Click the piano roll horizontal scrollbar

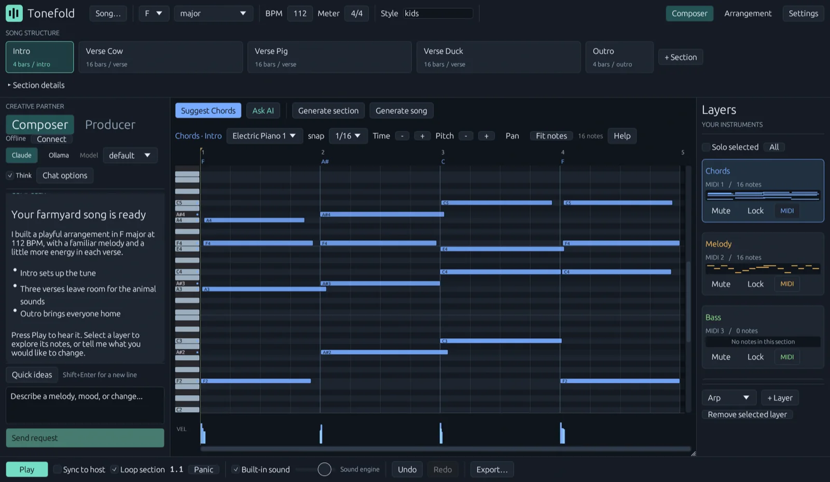[x=446, y=449]
